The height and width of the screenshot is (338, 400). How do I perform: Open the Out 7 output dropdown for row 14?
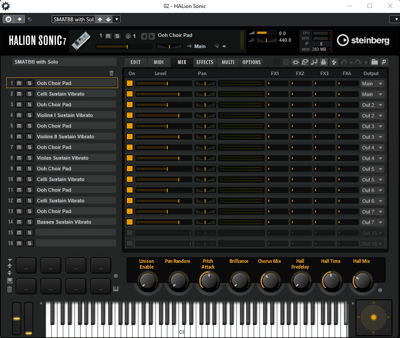pyautogui.click(x=372, y=222)
